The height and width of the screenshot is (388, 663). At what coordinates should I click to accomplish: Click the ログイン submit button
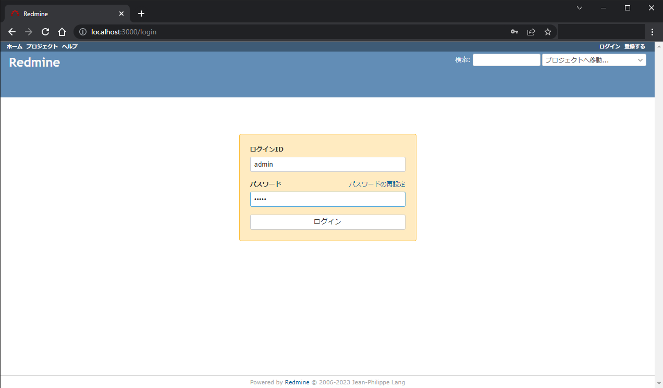point(327,222)
